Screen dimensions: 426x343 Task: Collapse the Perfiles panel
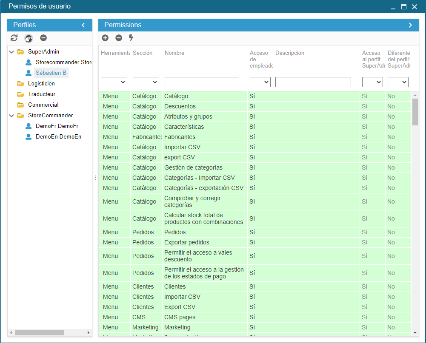click(x=83, y=25)
